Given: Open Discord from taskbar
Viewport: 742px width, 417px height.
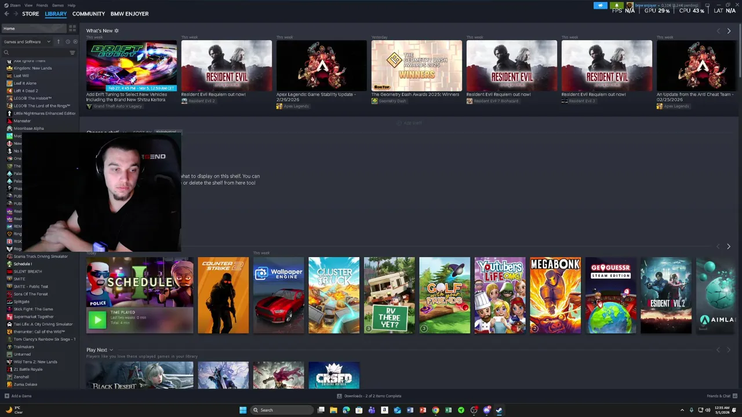Looking at the screenshot, I should [486, 410].
